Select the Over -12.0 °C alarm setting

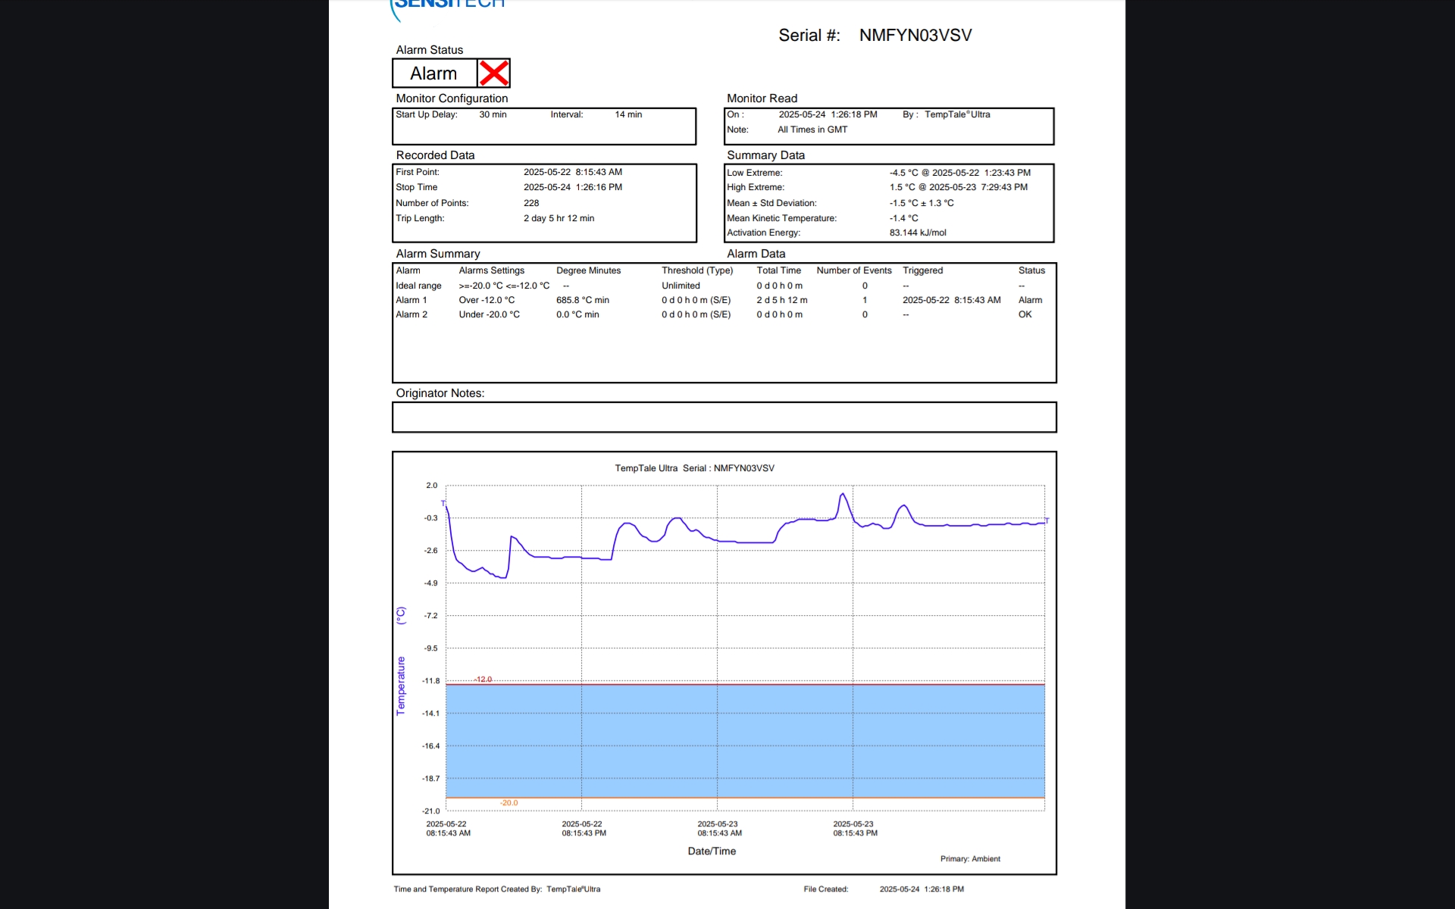[x=487, y=300]
